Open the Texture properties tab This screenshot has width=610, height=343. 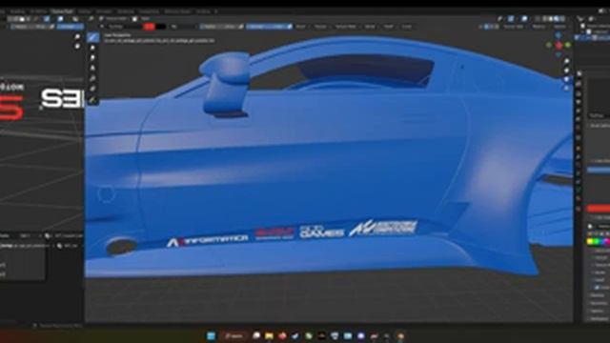click(x=579, y=209)
